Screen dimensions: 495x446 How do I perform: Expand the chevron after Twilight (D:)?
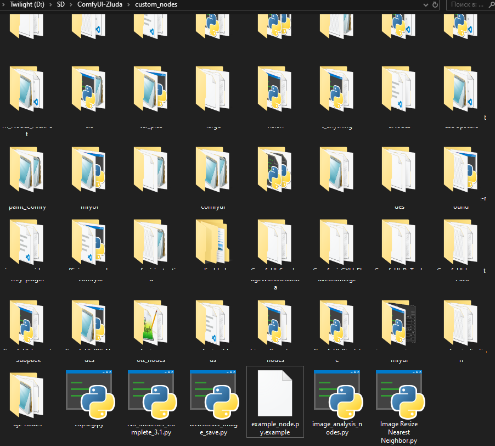click(x=50, y=4)
